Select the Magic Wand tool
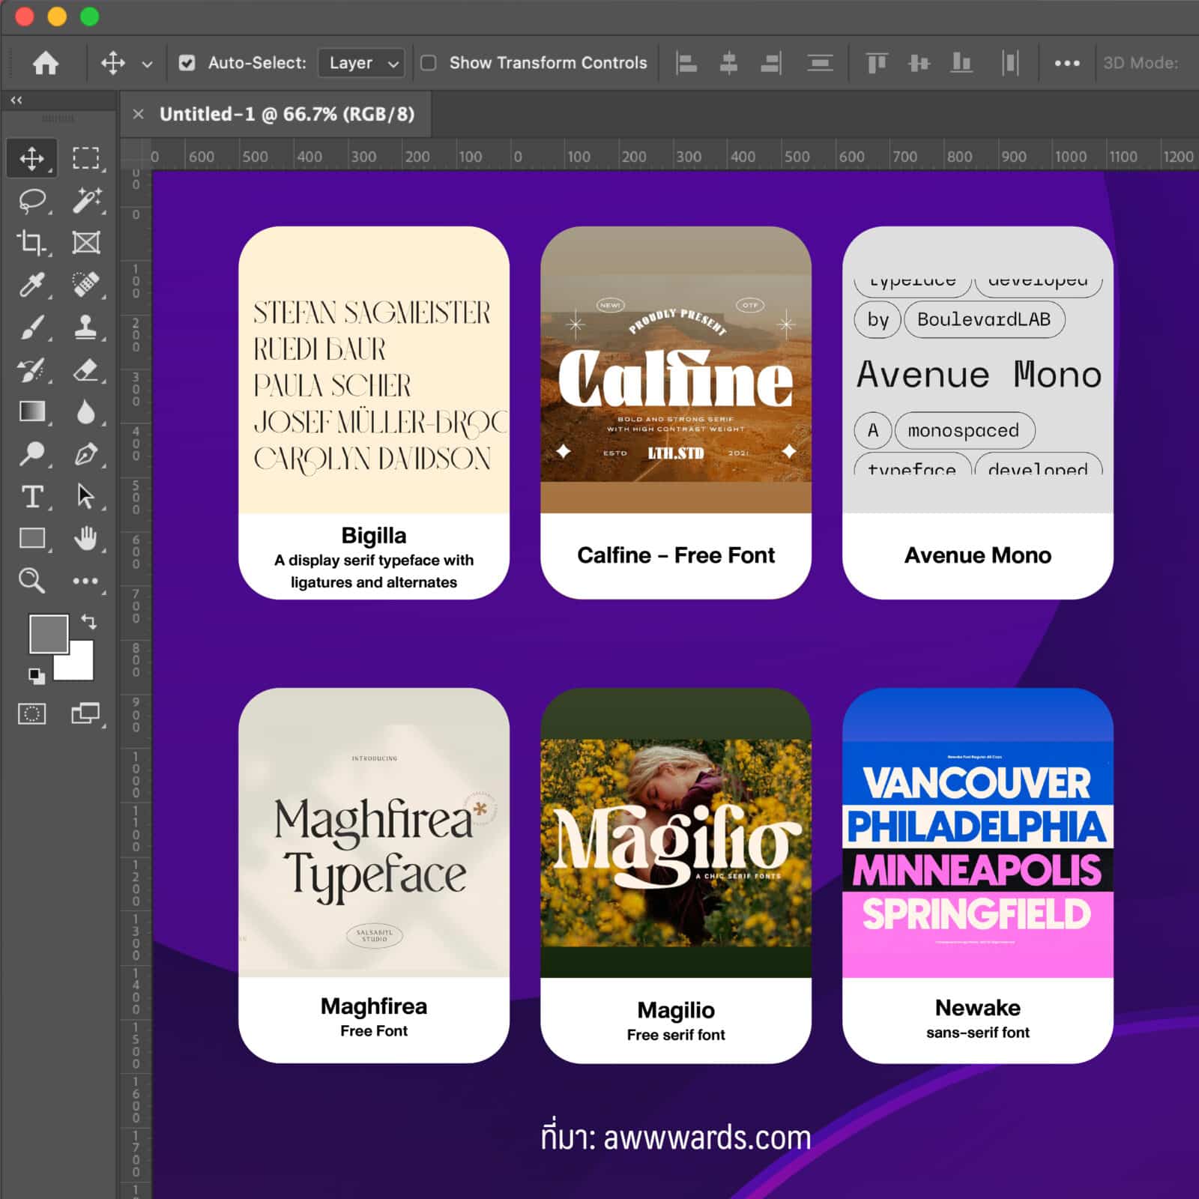Viewport: 1199px width, 1199px height. coord(86,201)
